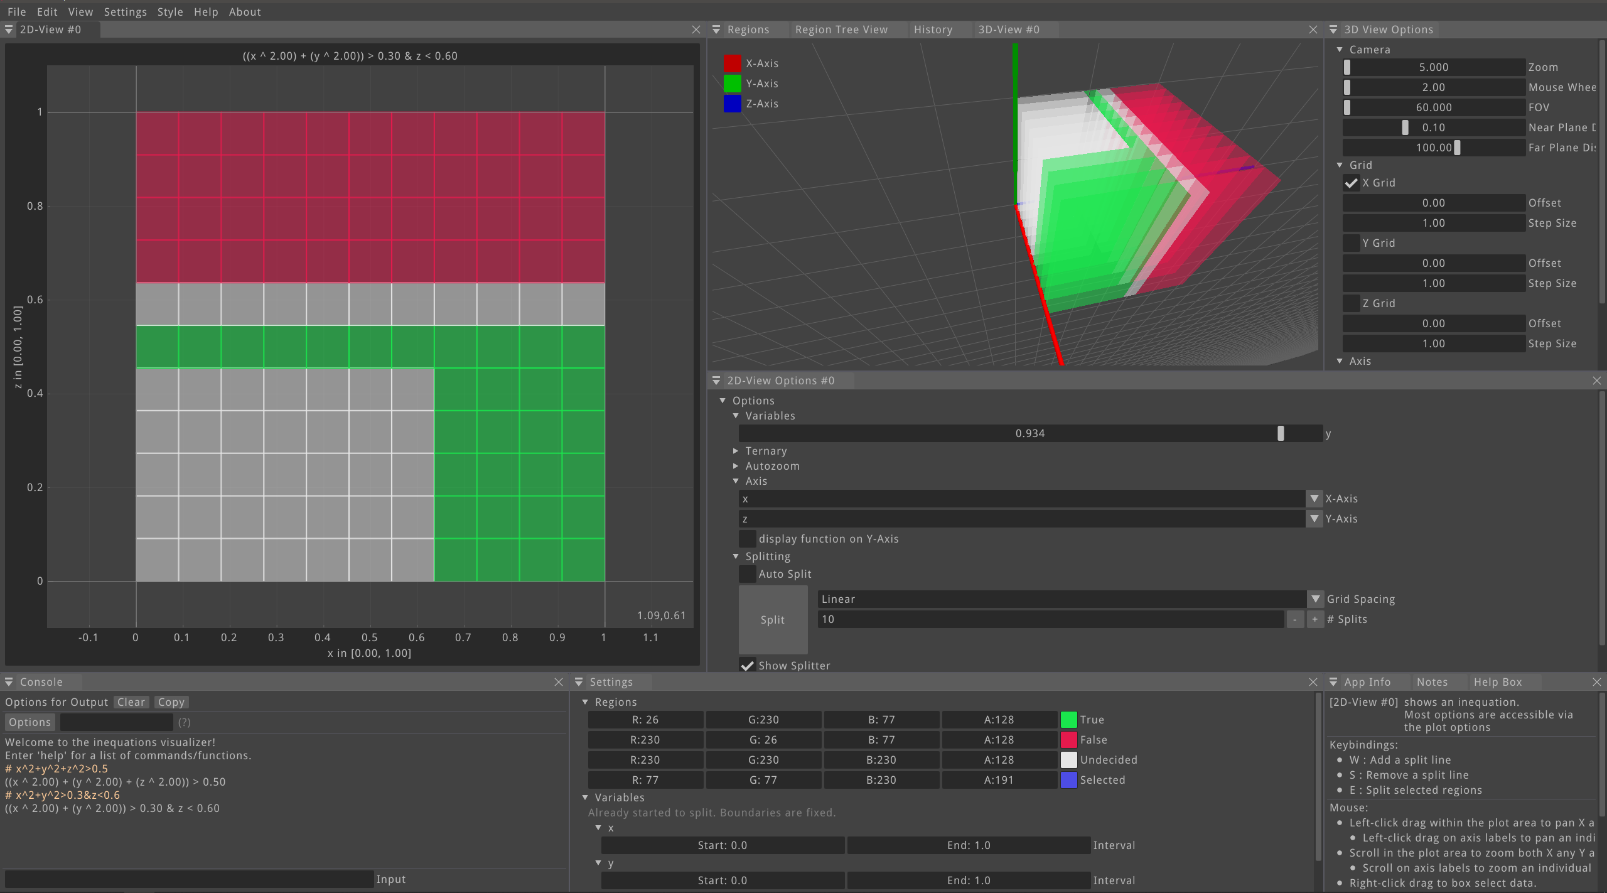
Task: Copy the console output
Action: (x=171, y=702)
